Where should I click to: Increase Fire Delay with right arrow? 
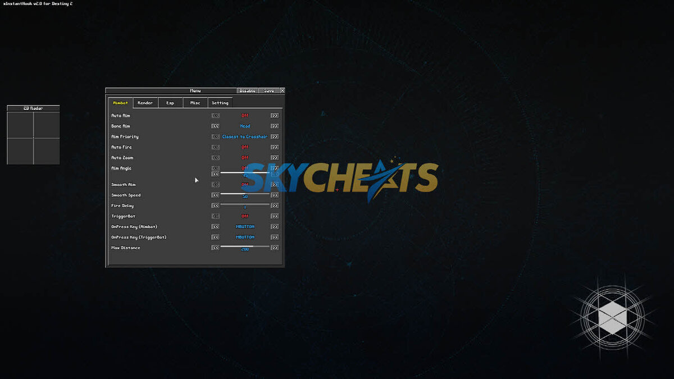click(275, 206)
